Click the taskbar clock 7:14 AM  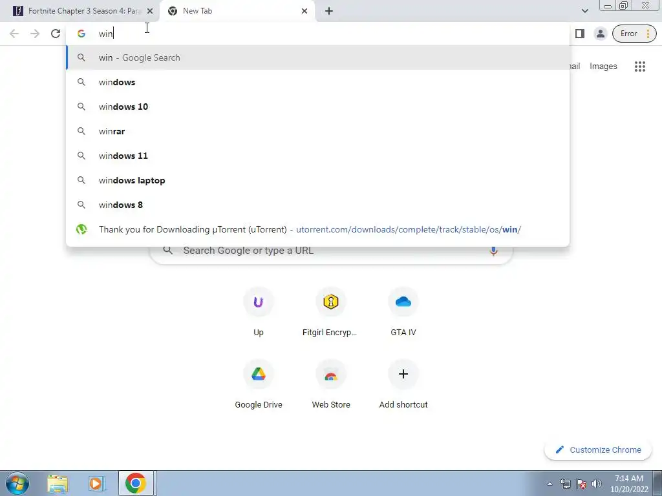pyautogui.click(x=629, y=484)
